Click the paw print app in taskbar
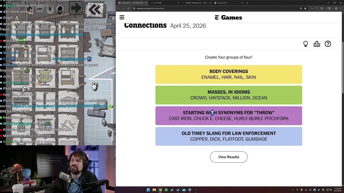The image size is (344, 193). point(196,190)
